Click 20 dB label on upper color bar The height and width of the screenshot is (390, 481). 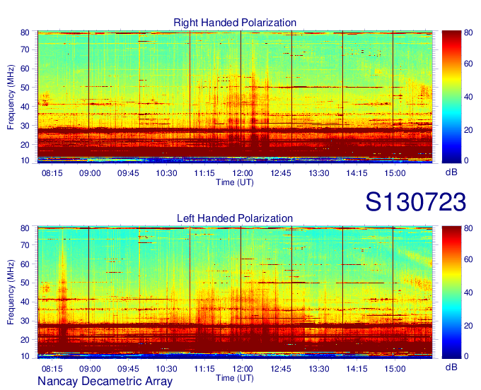468,130
